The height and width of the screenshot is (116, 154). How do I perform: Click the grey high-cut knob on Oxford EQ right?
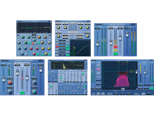pos(49,43)
